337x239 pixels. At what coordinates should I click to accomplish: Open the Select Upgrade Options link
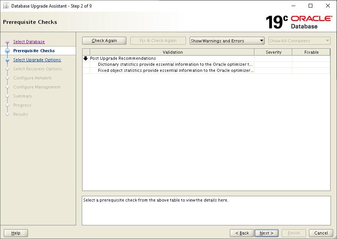(x=37, y=60)
